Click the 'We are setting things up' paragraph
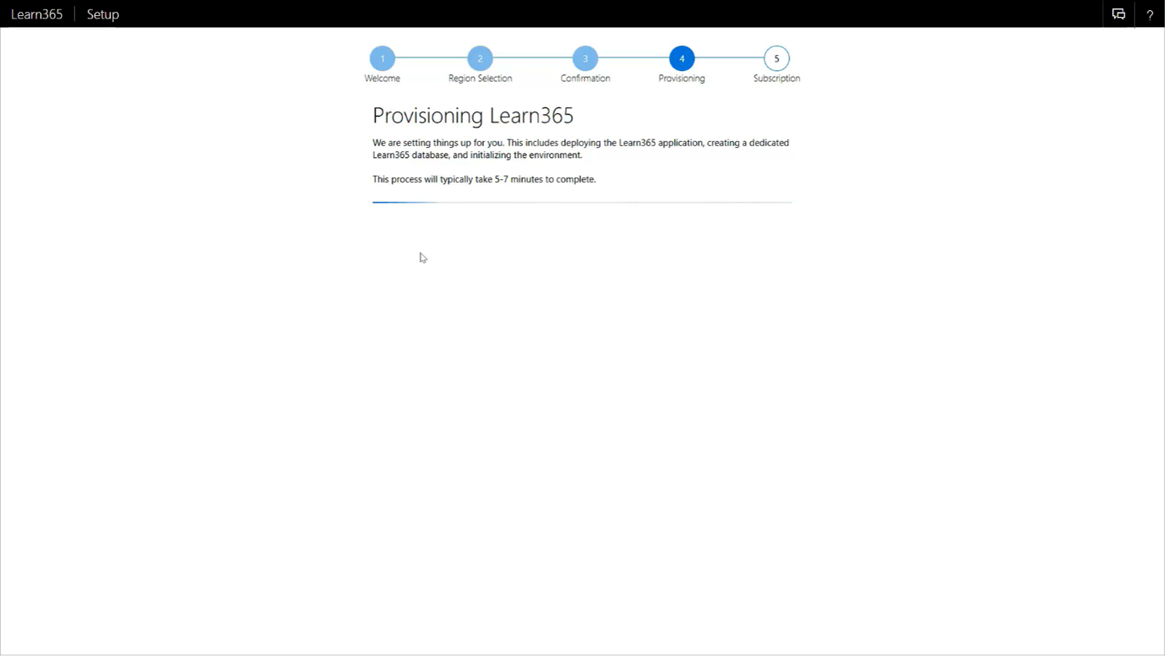The image size is (1169, 658). tap(583, 150)
